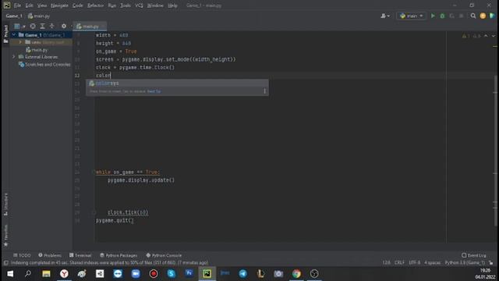Select the main.py editor tab
The width and height of the screenshot is (499, 281).
90,27
